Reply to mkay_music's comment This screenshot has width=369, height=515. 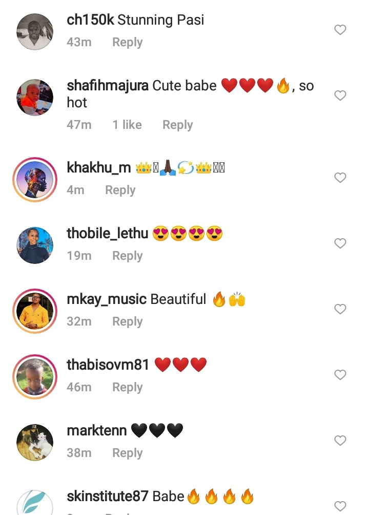[128, 321]
